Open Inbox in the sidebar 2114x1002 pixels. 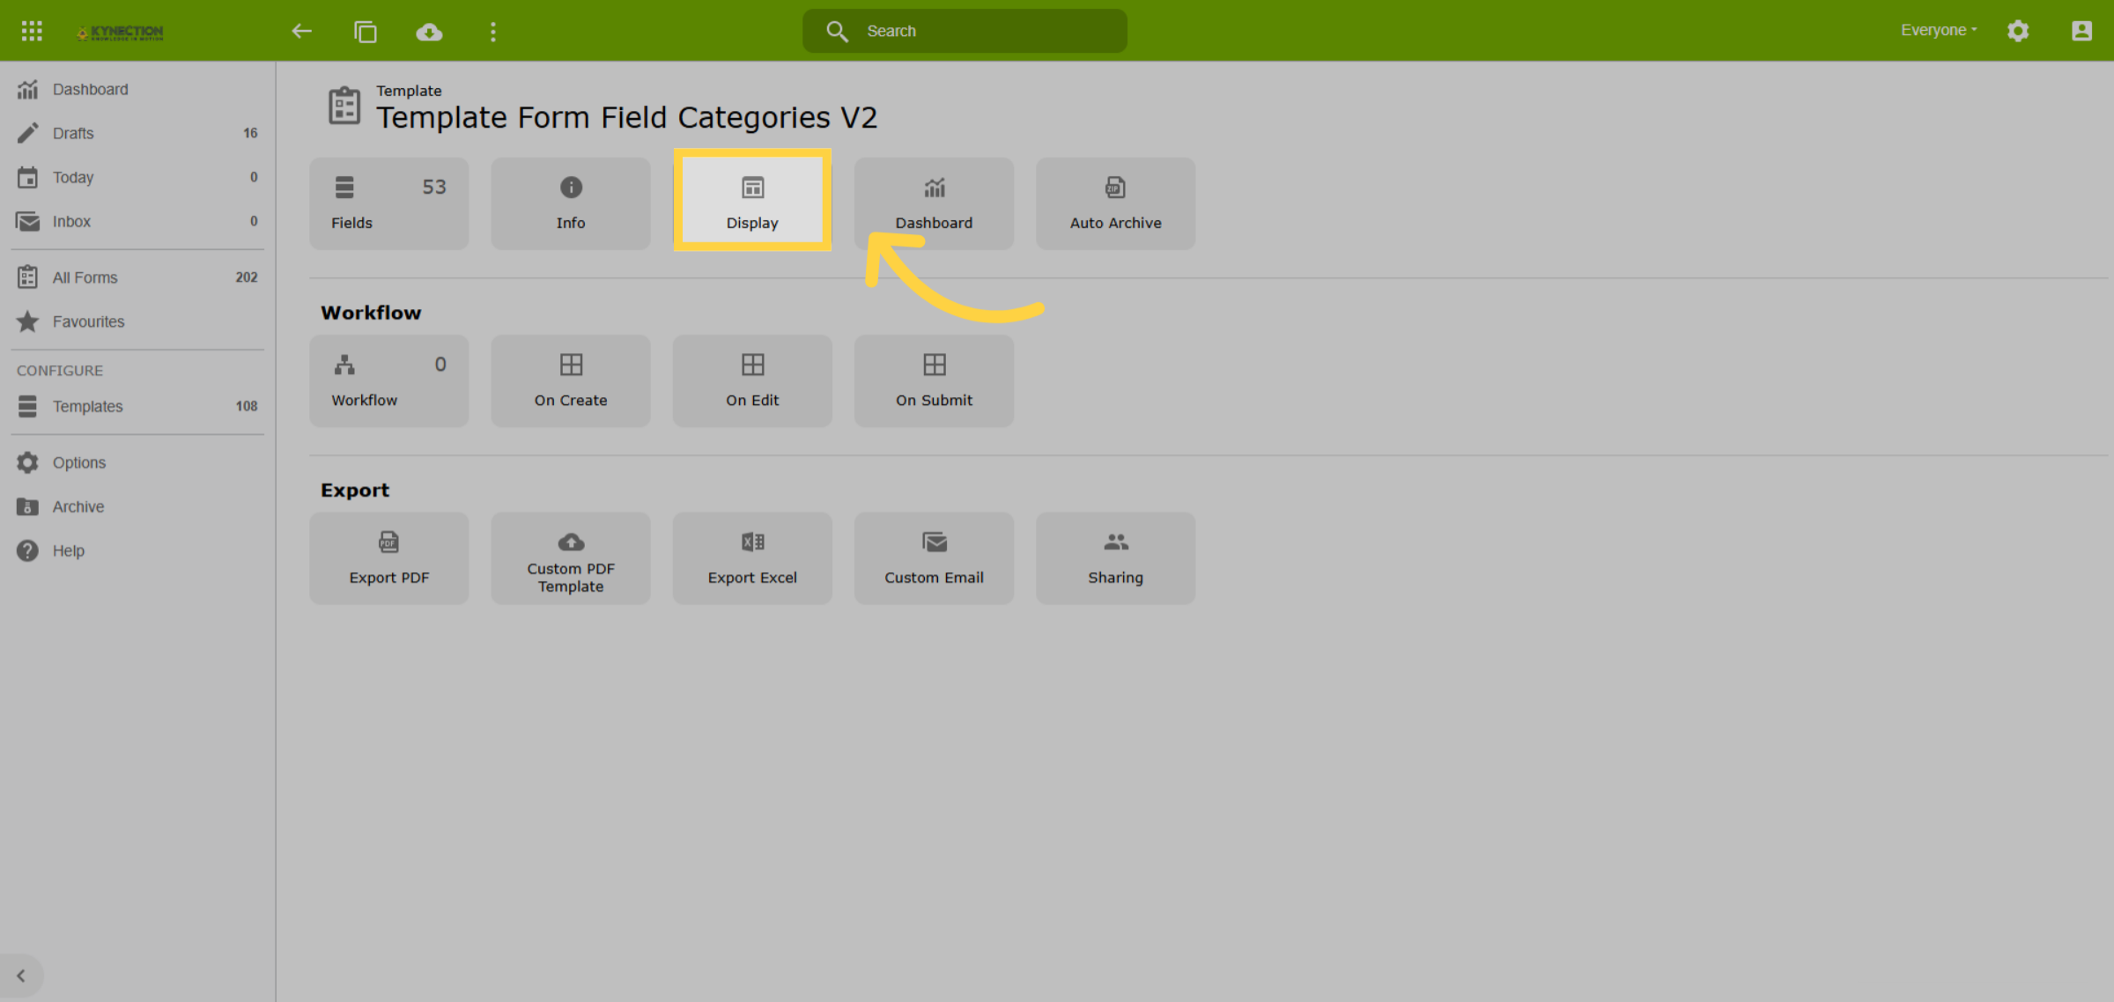[137, 221]
